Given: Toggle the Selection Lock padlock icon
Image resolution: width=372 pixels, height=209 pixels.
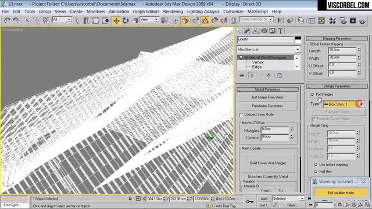Looking at the screenshot, I should point(130,199).
